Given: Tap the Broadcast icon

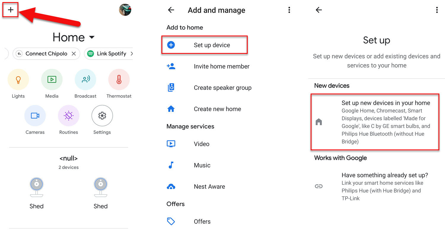Looking at the screenshot, I should [85, 80].
